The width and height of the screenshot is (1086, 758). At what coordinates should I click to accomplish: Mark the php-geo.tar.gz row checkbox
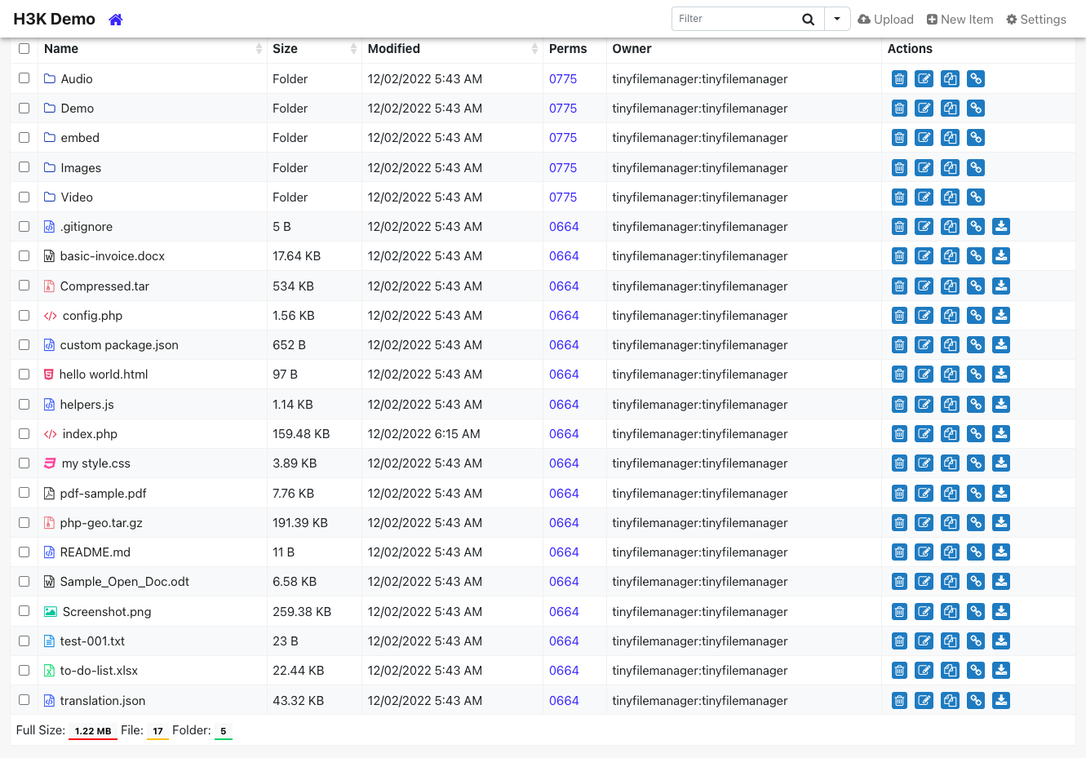(24, 522)
